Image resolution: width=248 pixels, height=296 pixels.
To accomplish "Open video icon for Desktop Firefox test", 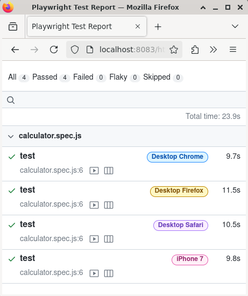I will (94, 205).
